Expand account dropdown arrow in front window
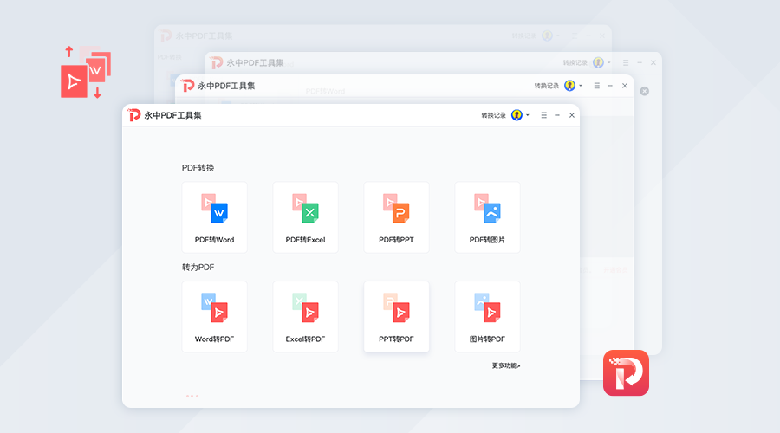The image size is (780, 433). [528, 115]
